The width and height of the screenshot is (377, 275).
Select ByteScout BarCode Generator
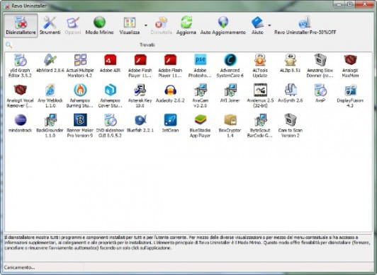tap(260, 126)
